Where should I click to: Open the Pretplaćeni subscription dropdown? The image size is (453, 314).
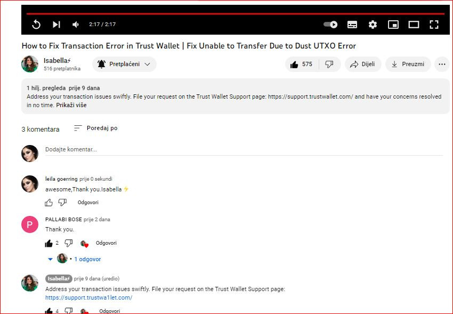pos(124,64)
